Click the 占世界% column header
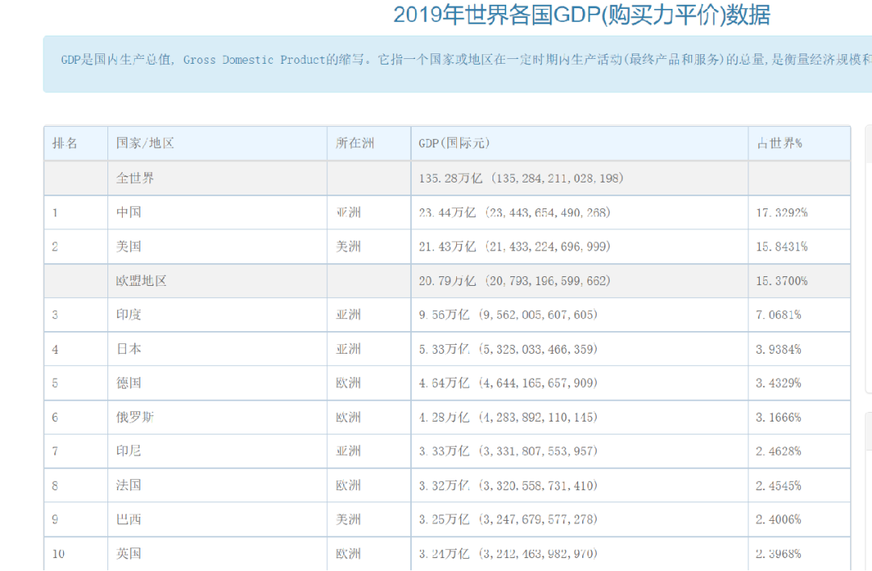 [779, 144]
